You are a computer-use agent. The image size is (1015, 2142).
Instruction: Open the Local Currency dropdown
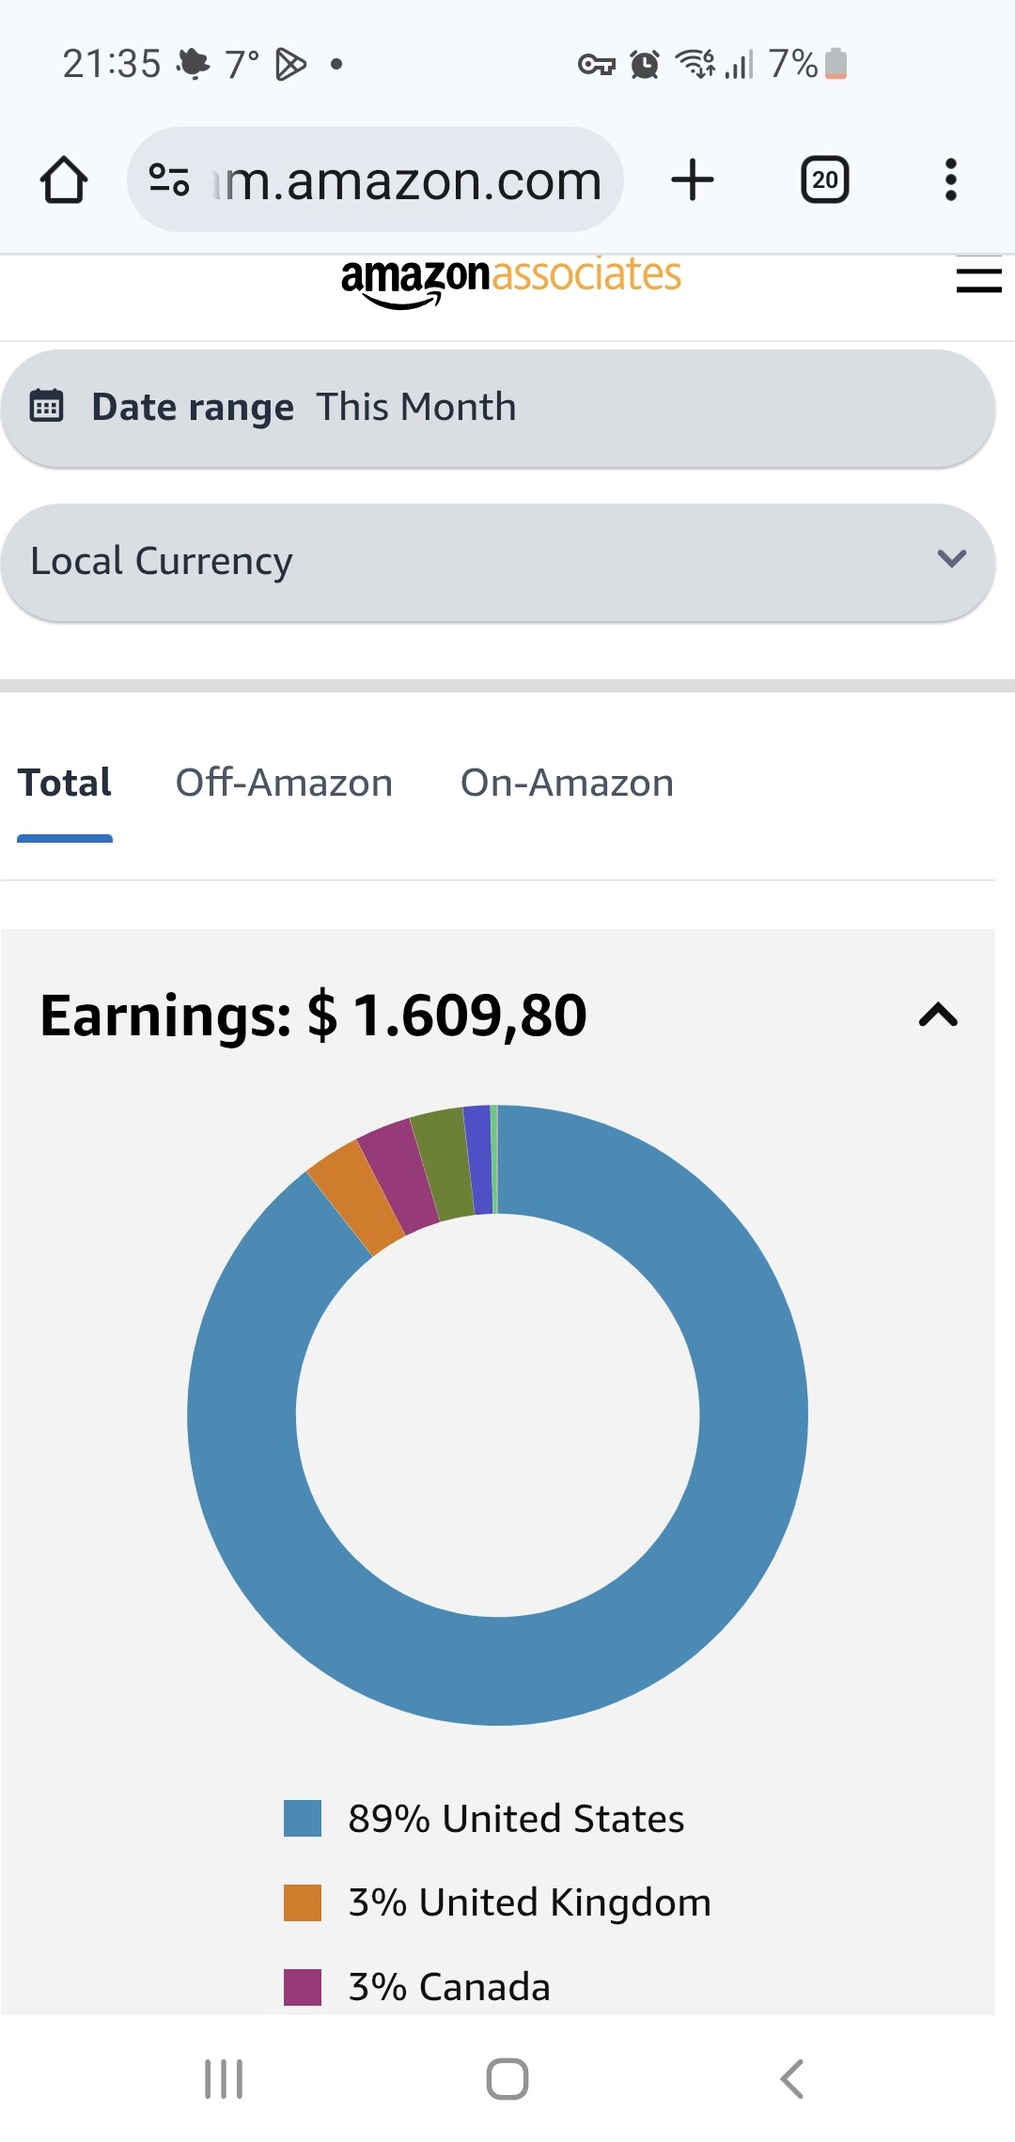click(x=498, y=561)
